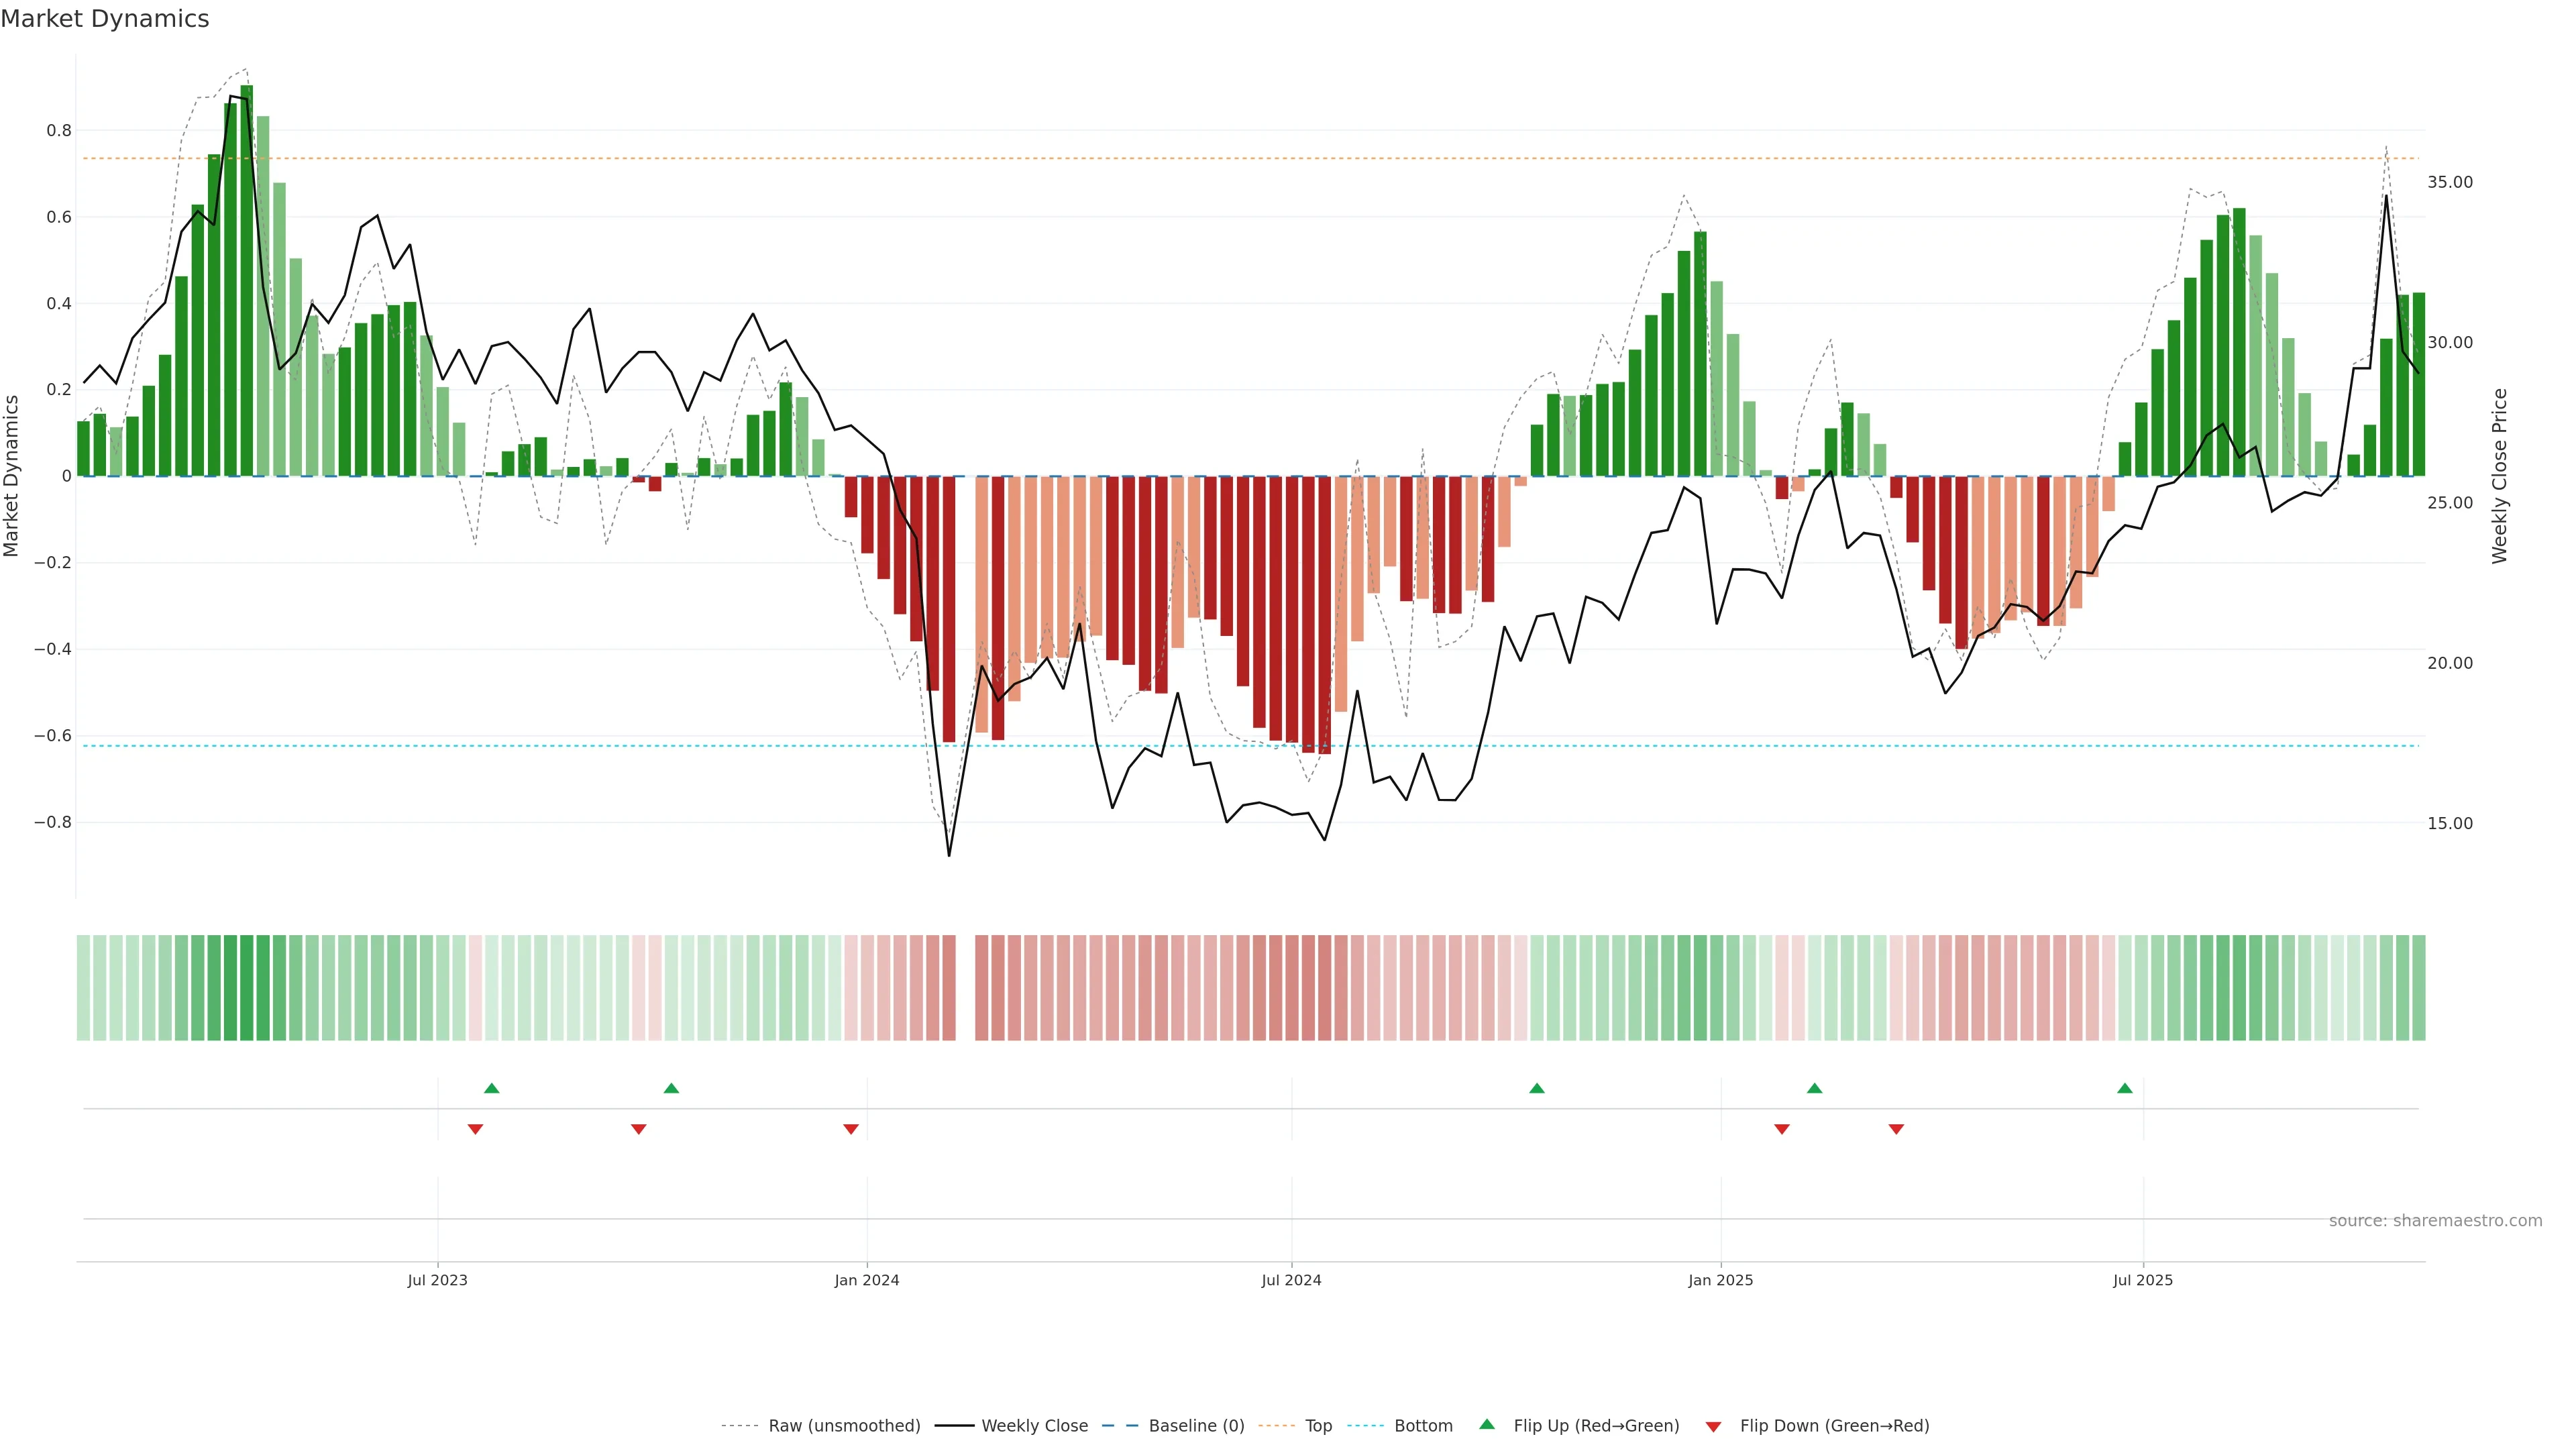Toggle the Weekly Close legend entry

click(1034, 1425)
